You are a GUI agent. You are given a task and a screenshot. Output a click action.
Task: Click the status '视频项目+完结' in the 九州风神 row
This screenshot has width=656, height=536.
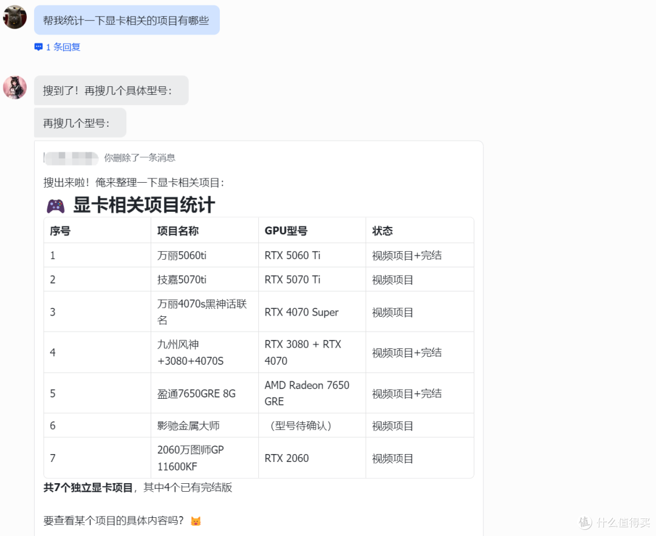point(407,353)
